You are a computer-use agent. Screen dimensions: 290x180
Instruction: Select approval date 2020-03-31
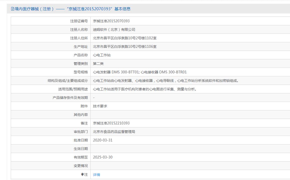[103, 140]
